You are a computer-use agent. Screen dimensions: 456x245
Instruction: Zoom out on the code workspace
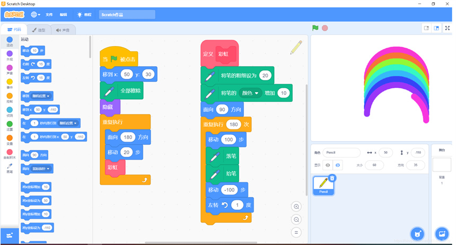click(x=296, y=220)
